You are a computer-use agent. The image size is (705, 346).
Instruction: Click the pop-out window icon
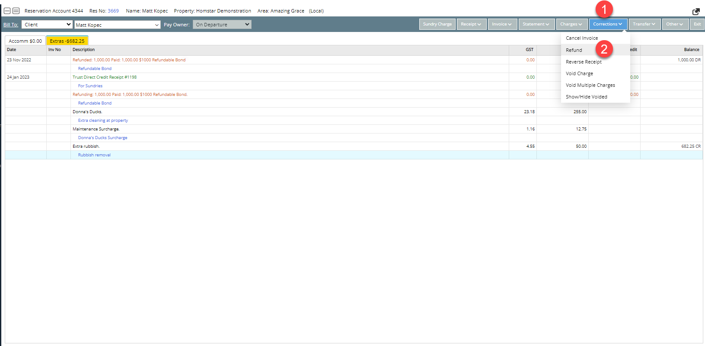(x=696, y=12)
